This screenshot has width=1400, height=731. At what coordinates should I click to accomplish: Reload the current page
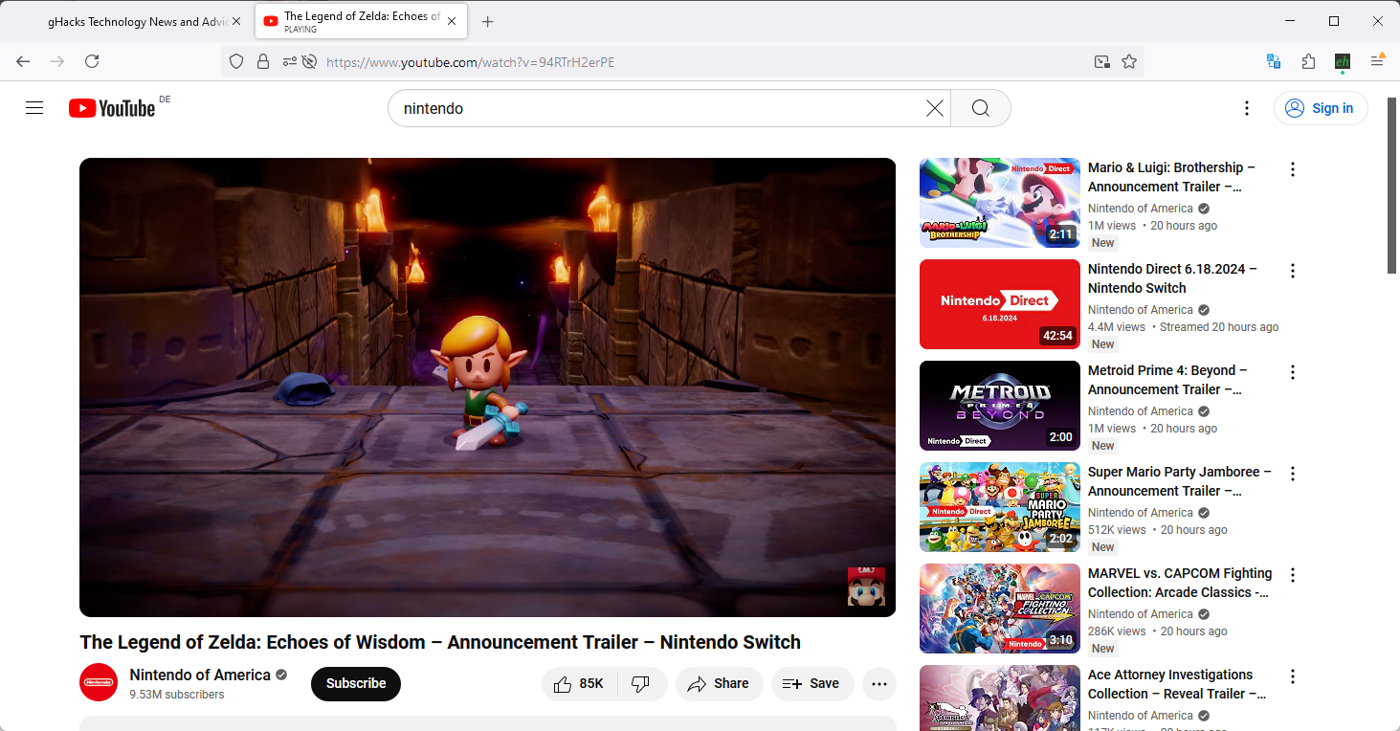click(x=92, y=61)
